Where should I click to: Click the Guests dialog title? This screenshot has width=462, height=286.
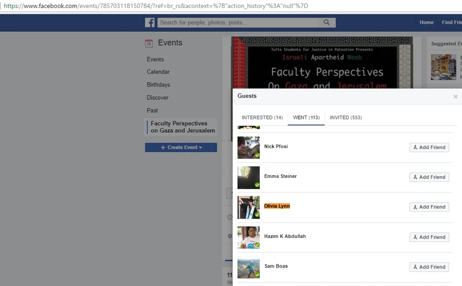[247, 96]
